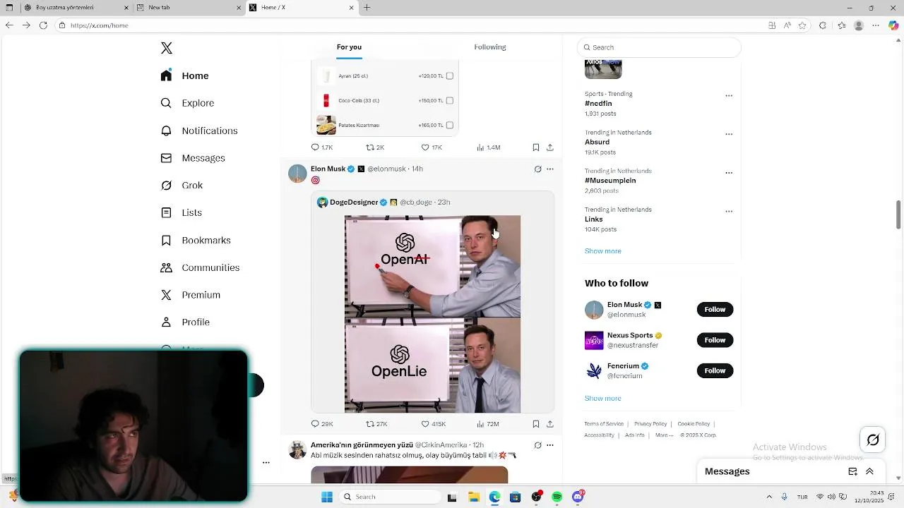Open the #ncdfin trending topic
Image resolution: width=904 pixels, height=508 pixels.
coord(598,104)
